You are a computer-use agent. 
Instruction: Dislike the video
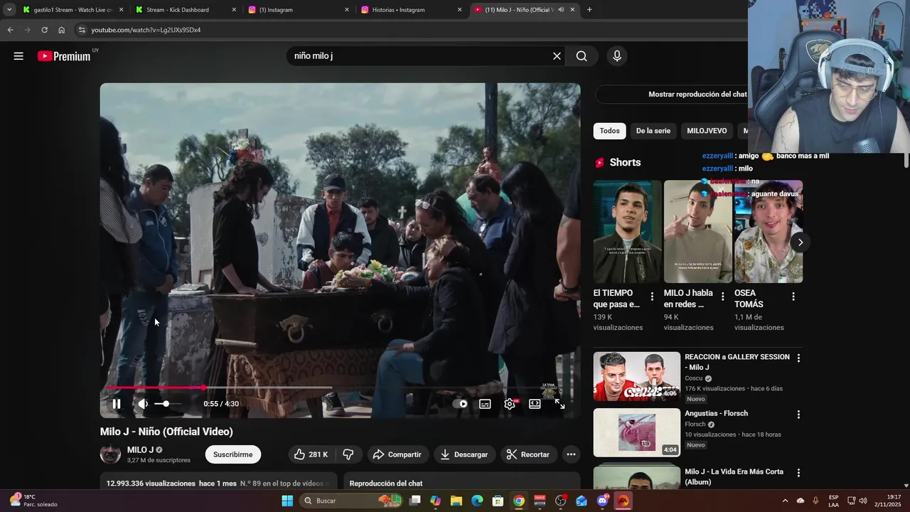click(x=348, y=454)
